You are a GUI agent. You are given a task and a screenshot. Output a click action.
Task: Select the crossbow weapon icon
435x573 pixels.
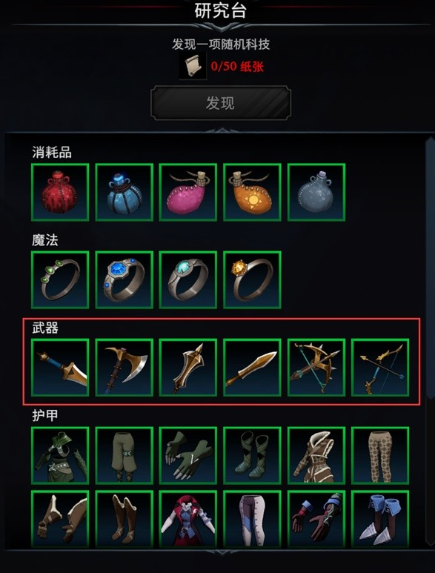(x=316, y=368)
